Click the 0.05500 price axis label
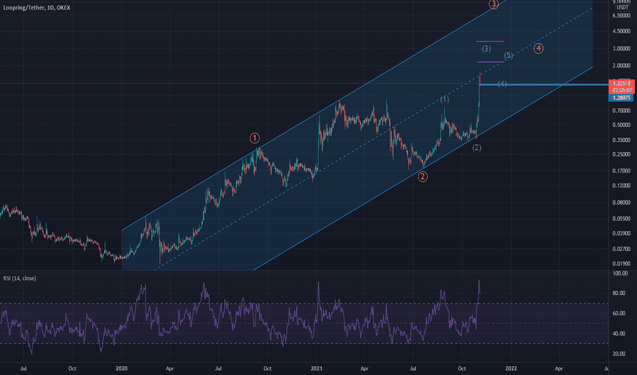The width and height of the screenshot is (637, 375). pyautogui.click(x=621, y=218)
